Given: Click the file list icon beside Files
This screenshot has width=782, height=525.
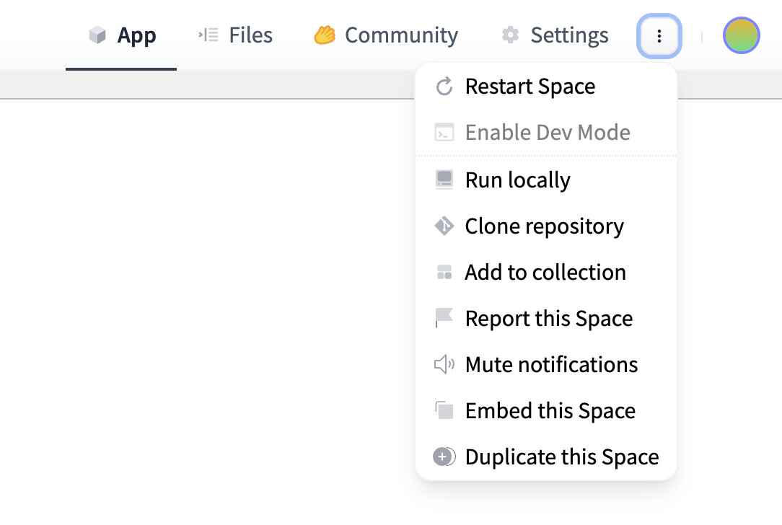Looking at the screenshot, I should coord(208,35).
